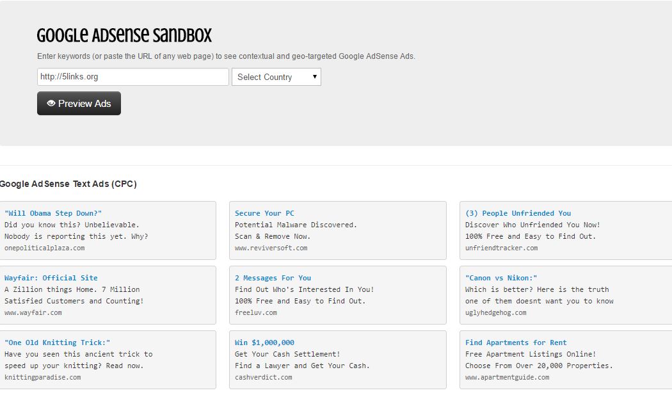672x395 pixels.
Task: Open the Win $1,000,000 ad
Action: click(264, 343)
